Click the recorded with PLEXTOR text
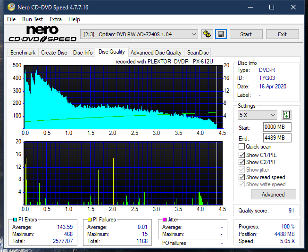 point(164,62)
